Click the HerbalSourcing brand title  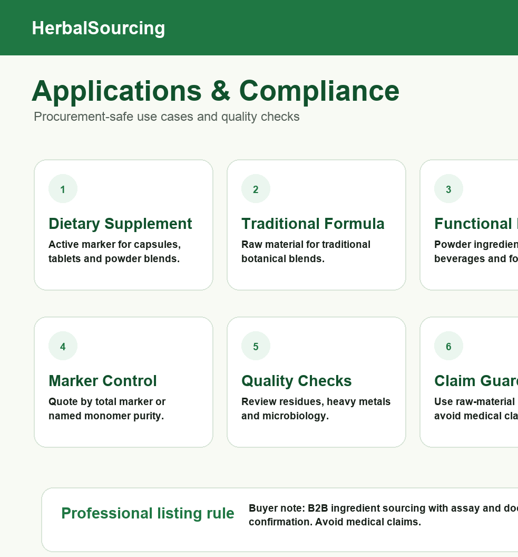99,28
